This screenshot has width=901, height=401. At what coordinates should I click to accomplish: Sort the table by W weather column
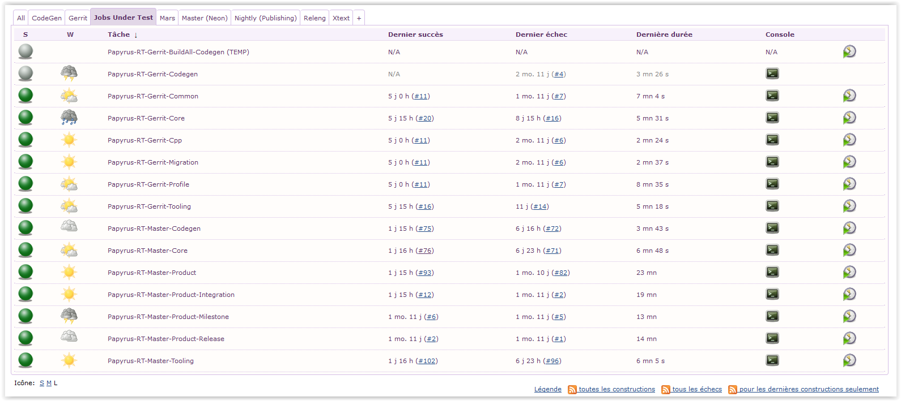click(70, 35)
